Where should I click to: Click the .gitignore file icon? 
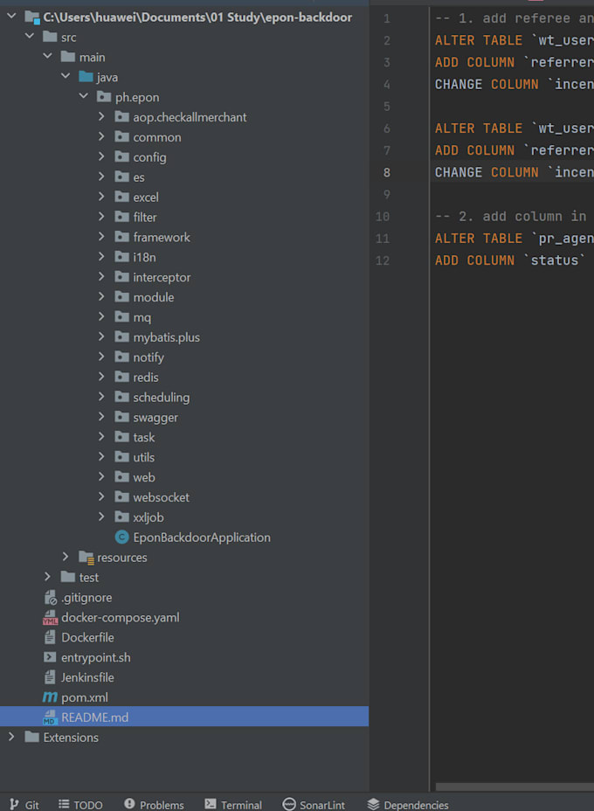click(50, 598)
